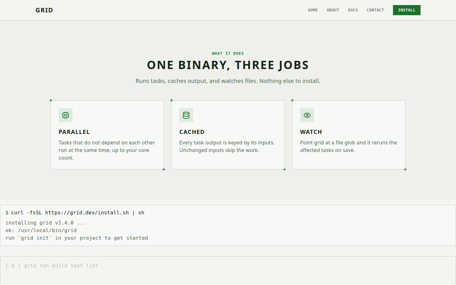Click the Watch card description text
The height and width of the screenshot is (285, 456).
(x=349, y=146)
